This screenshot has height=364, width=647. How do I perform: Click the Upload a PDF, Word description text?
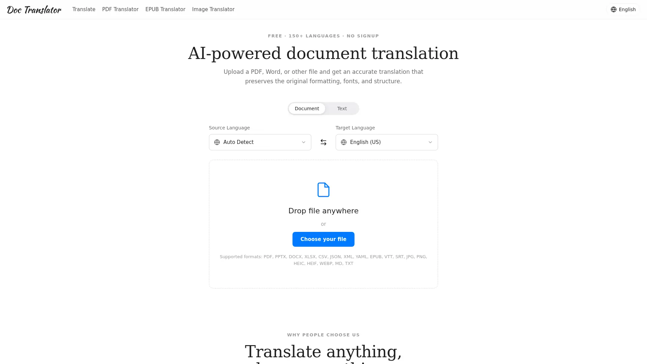[x=323, y=77]
